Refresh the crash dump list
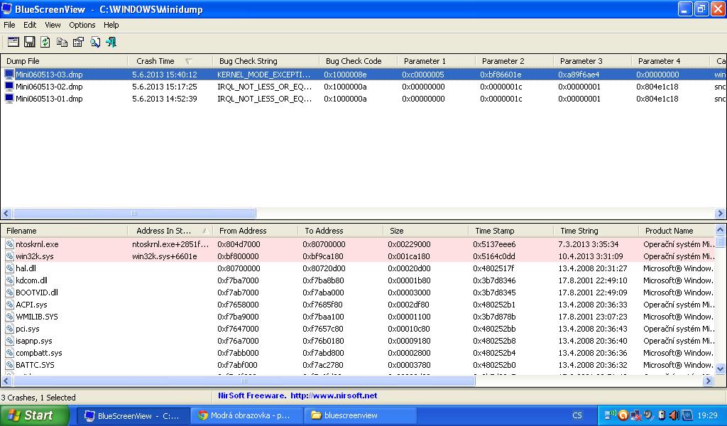Screen dimensions: 727x426 point(45,42)
